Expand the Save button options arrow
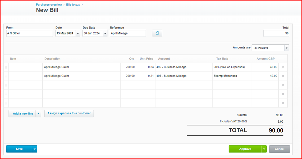Image resolution: width=302 pixels, height=159 pixels. pyautogui.click(x=34, y=149)
